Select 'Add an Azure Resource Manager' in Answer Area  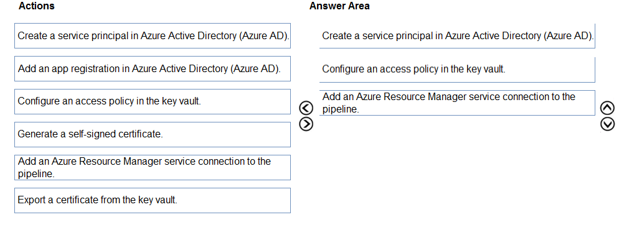(x=457, y=103)
